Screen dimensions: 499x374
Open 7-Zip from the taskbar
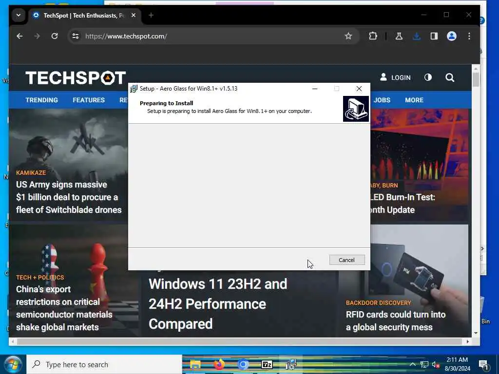[x=267, y=364]
